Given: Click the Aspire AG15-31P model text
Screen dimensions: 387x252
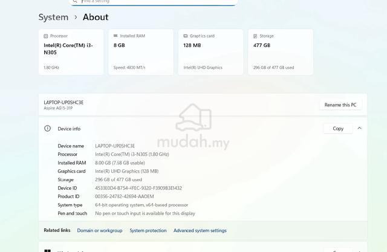Looking at the screenshot, I should pyautogui.click(x=58, y=108).
